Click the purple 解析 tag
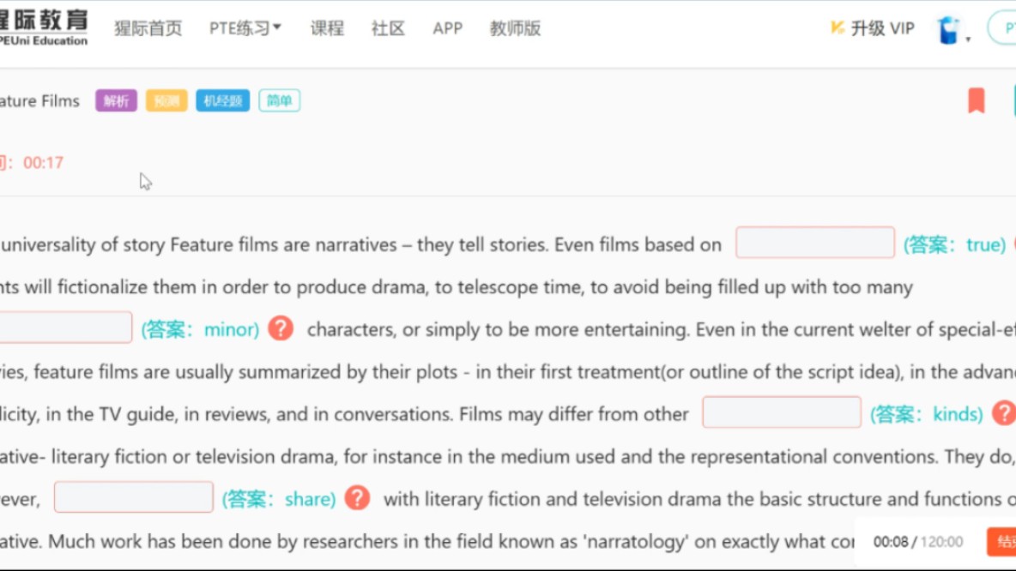This screenshot has width=1016, height=571. (116, 101)
